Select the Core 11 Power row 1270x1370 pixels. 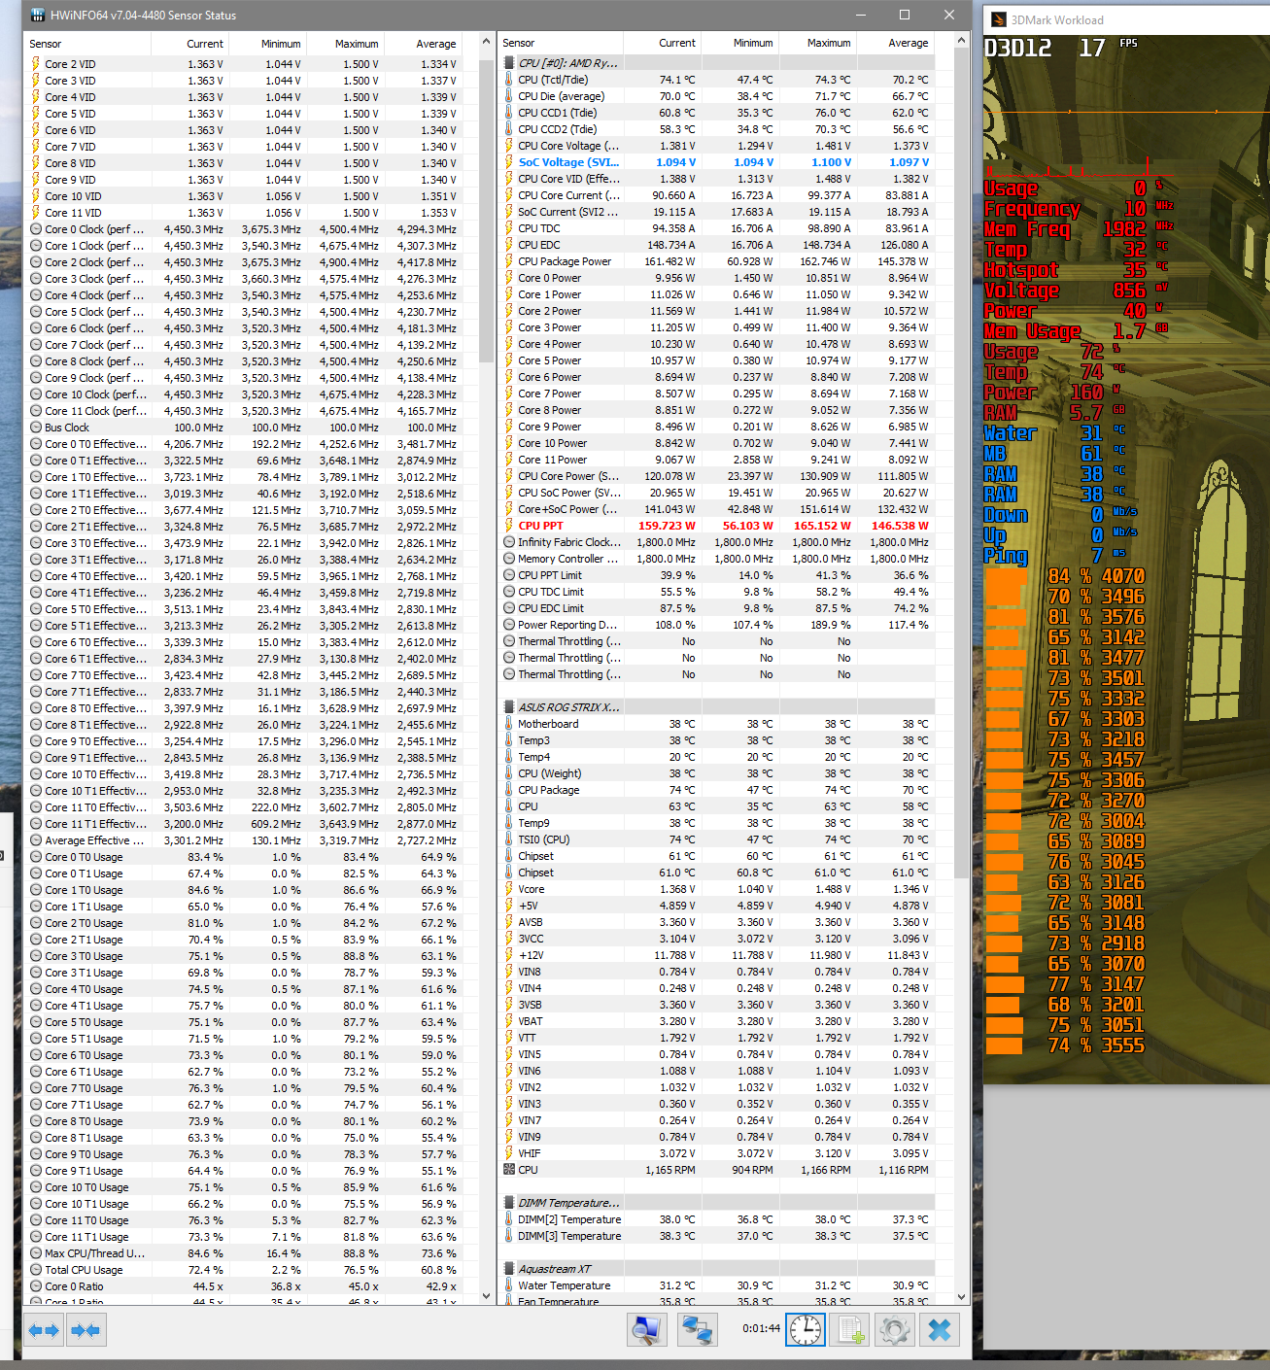(x=717, y=460)
